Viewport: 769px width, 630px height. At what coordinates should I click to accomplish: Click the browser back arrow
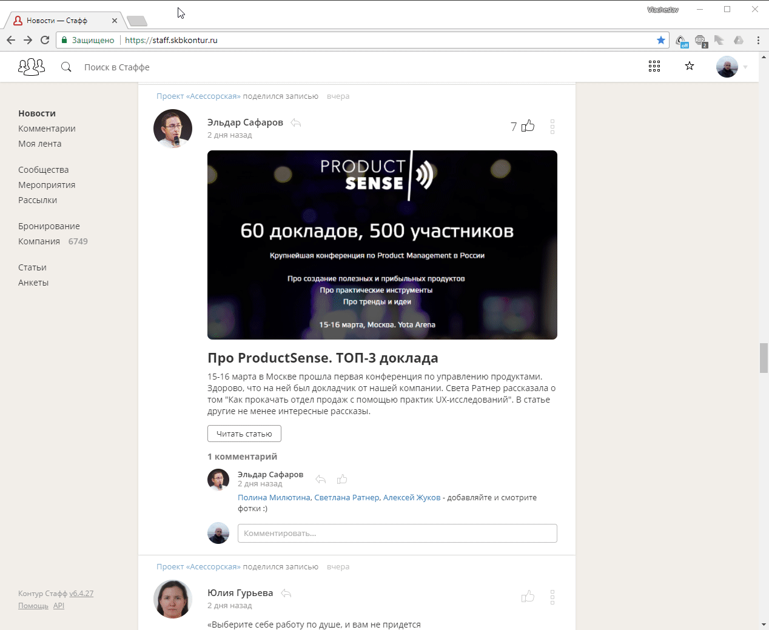[11, 40]
